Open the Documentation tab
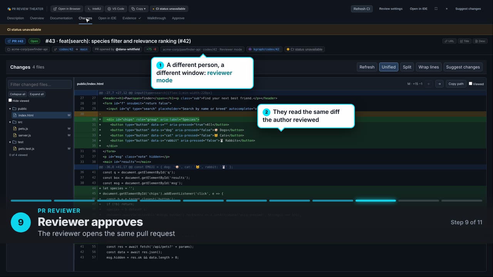493x277 pixels. pyautogui.click(x=61, y=18)
